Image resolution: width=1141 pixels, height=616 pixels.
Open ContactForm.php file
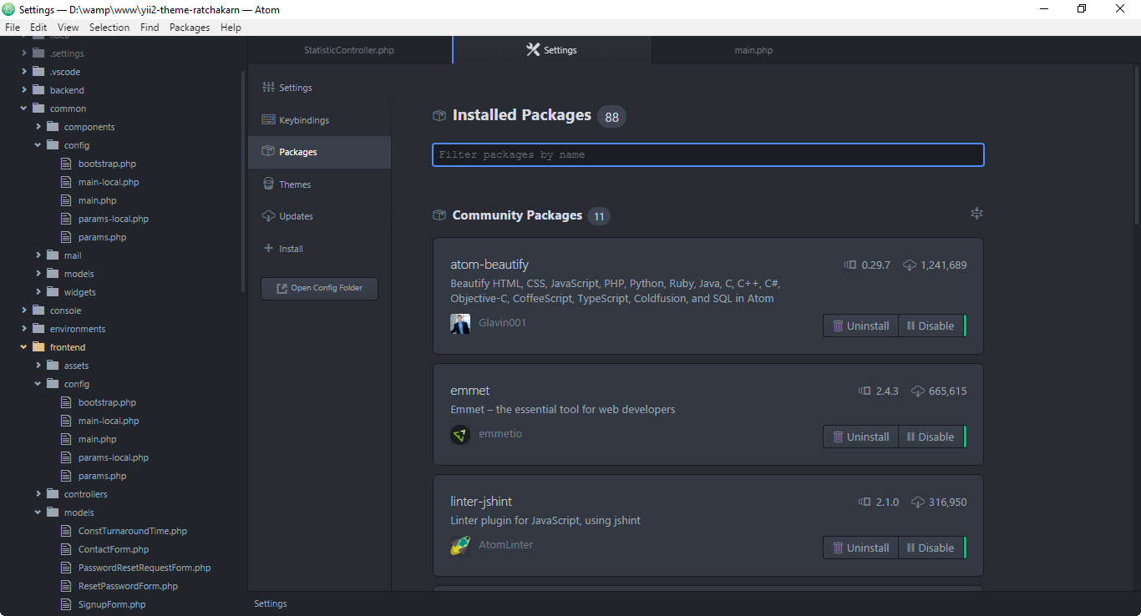[x=114, y=549]
